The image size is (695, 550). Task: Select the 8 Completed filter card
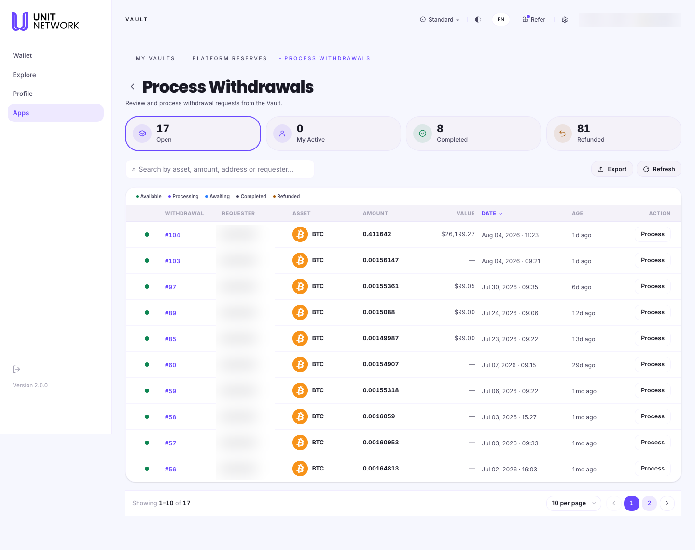coord(473,134)
